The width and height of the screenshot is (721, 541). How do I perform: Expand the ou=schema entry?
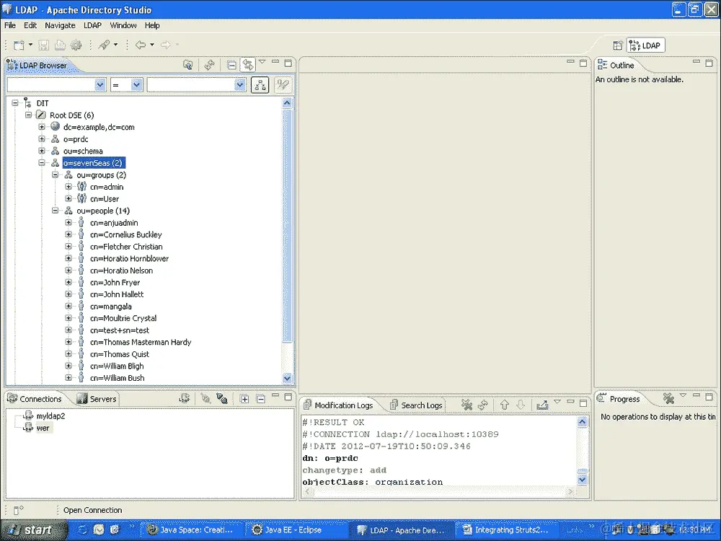coord(42,151)
